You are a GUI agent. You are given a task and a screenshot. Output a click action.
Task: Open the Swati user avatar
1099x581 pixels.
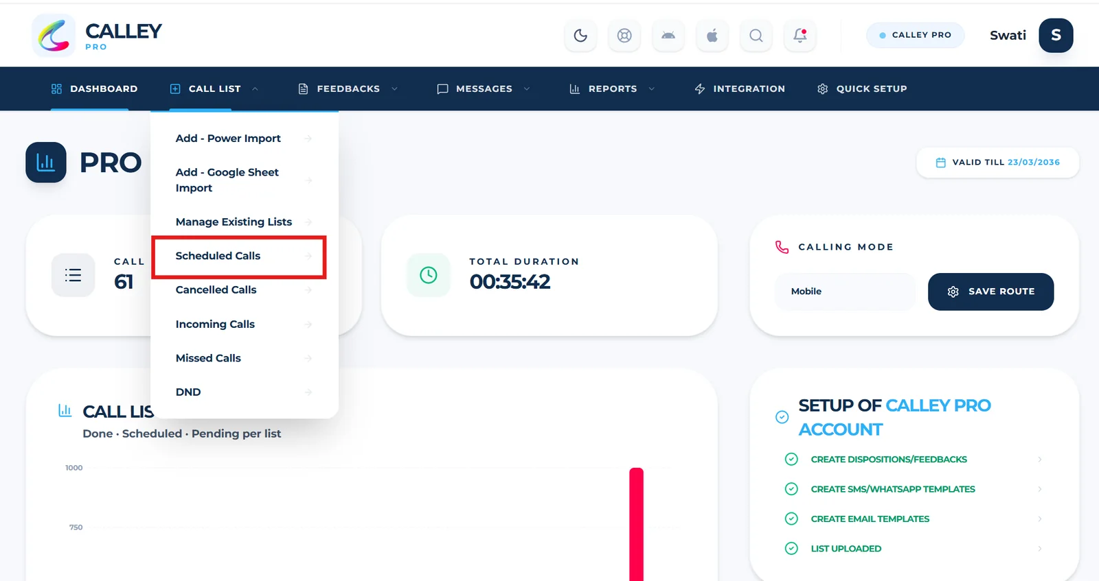[x=1056, y=36]
